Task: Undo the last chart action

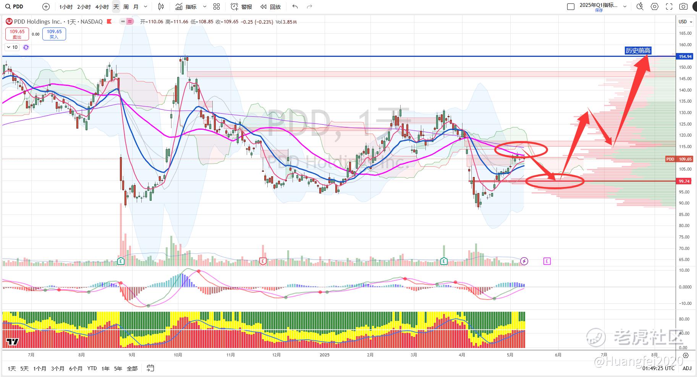Action: click(295, 6)
